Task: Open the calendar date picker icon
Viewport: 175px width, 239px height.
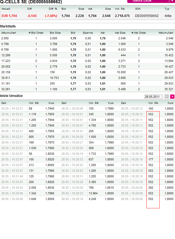Action: point(167,97)
